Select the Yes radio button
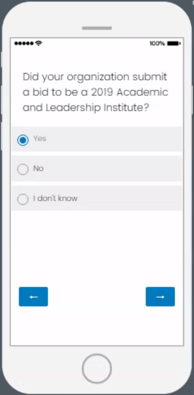Screen dimensions: 194x395 click(23, 140)
